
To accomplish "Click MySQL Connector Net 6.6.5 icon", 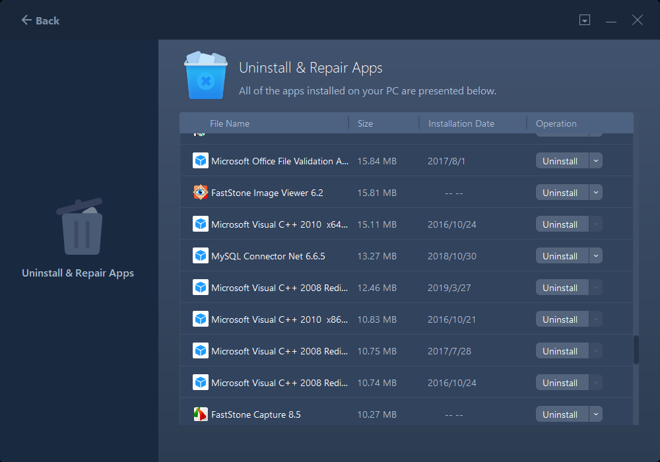I will 201,255.
